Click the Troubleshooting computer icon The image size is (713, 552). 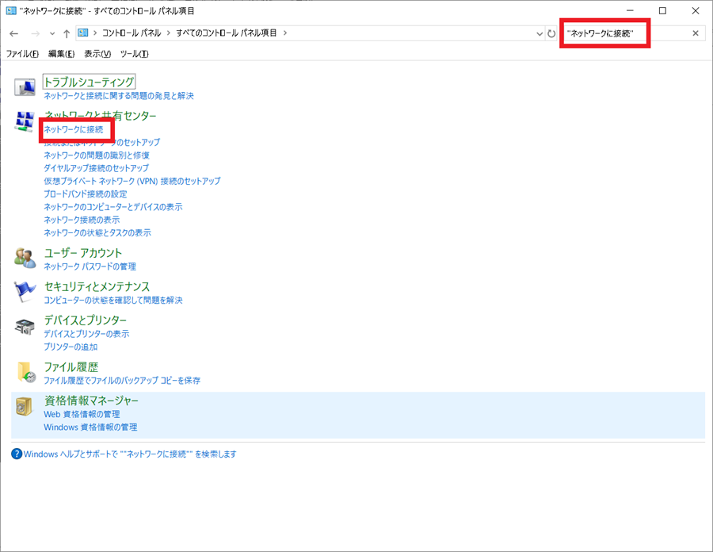pos(25,87)
